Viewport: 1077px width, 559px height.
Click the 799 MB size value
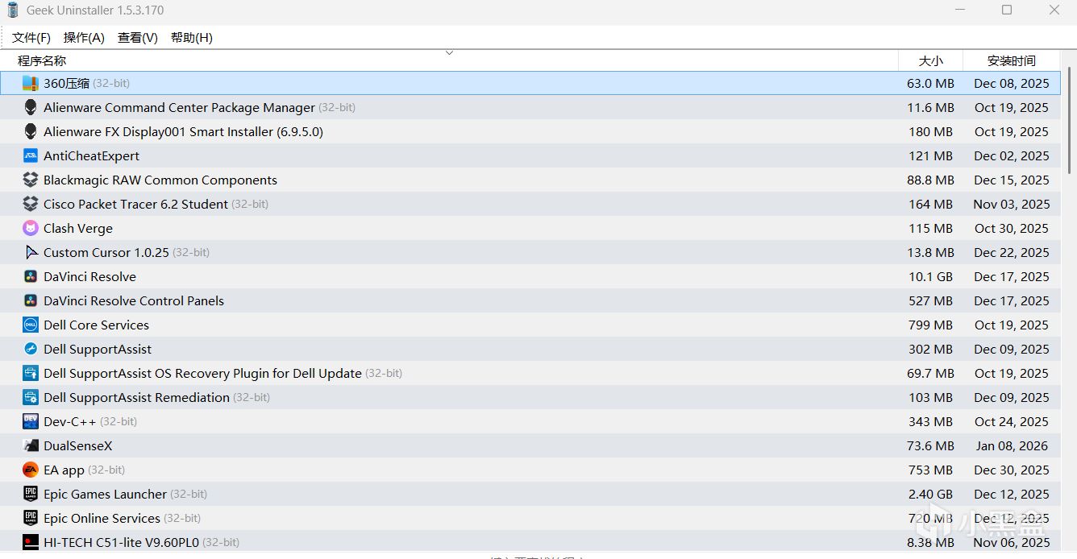931,325
